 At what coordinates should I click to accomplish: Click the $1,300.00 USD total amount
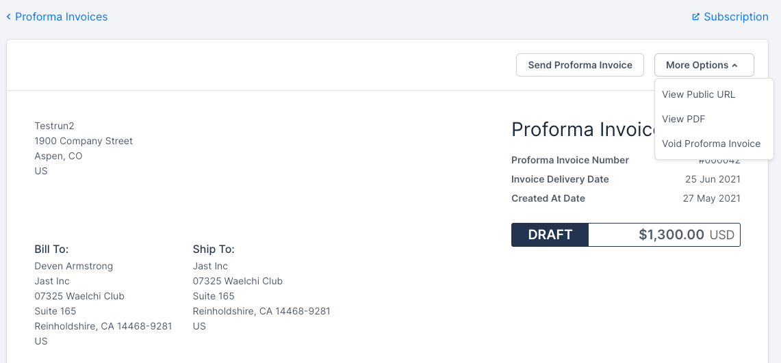click(x=686, y=234)
